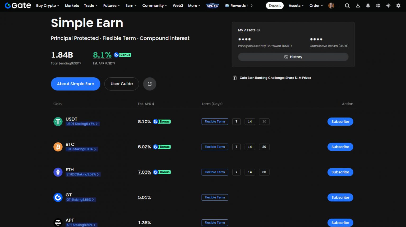Open the Web3 menu item
The height and width of the screenshot is (227, 406).
point(178,6)
